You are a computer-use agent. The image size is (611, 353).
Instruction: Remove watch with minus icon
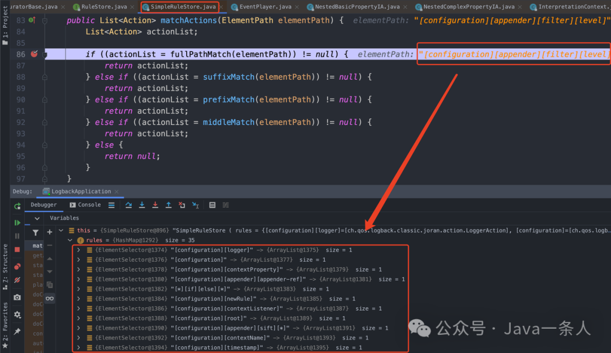49,246
